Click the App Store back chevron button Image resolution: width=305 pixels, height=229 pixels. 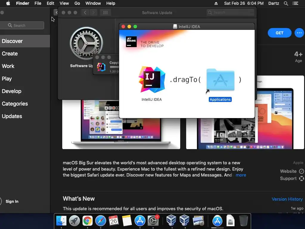click(56, 13)
